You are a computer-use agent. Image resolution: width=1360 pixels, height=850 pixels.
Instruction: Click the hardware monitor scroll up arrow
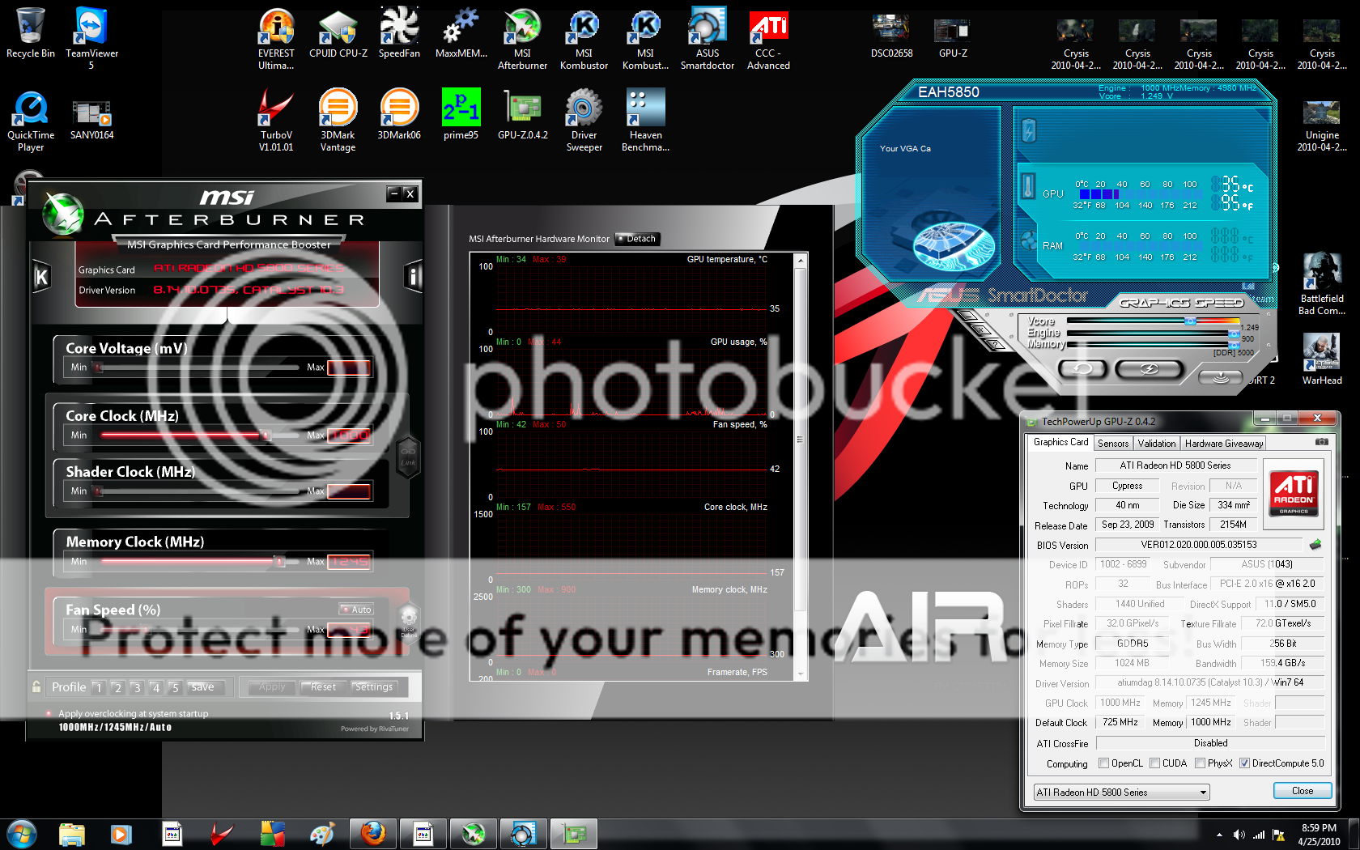click(801, 261)
